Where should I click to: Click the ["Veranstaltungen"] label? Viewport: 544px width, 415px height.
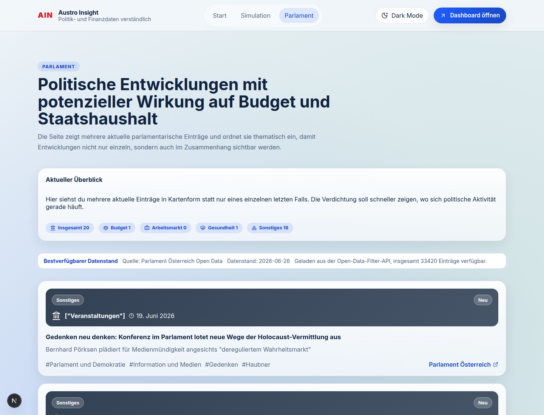(95, 316)
